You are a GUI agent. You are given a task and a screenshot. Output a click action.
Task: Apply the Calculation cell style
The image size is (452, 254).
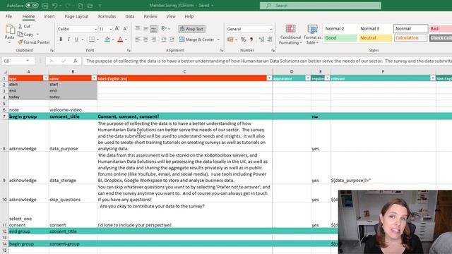point(411,38)
